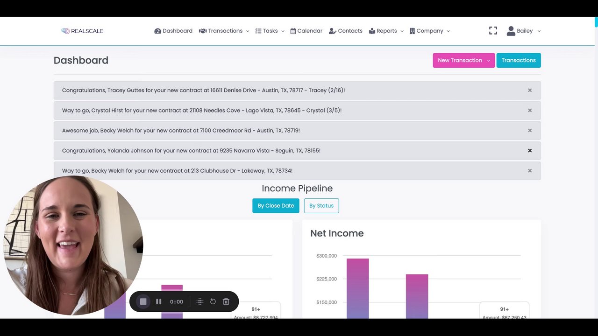Click the $150,000 axis label
Image resolution: width=598 pixels, height=336 pixels.
[326, 302]
